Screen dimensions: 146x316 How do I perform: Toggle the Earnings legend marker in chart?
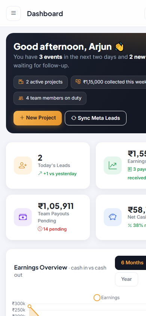tap(97, 298)
